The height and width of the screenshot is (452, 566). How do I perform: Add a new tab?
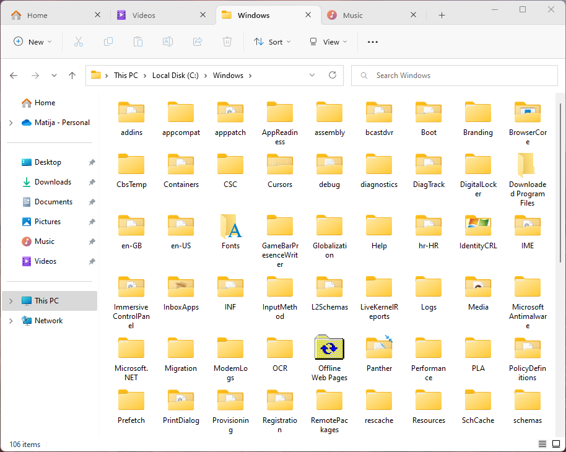point(442,15)
